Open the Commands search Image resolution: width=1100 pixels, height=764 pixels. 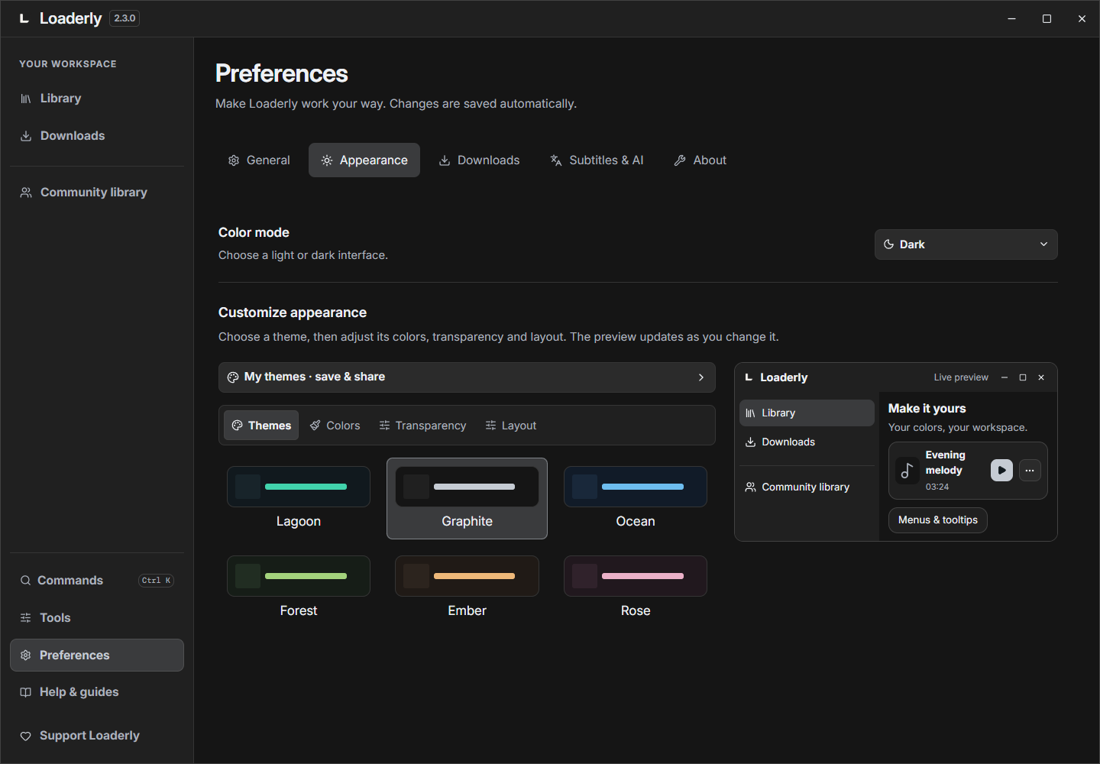pos(97,581)
